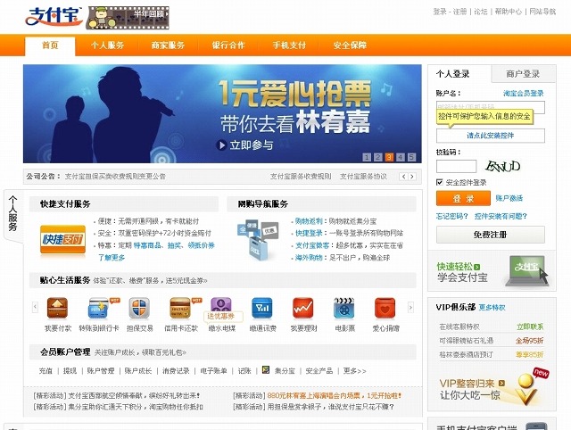The height and width of the screenshot is (430, 571).
Task: Open the 我要付款 service icon
Action: coord(57,309)
